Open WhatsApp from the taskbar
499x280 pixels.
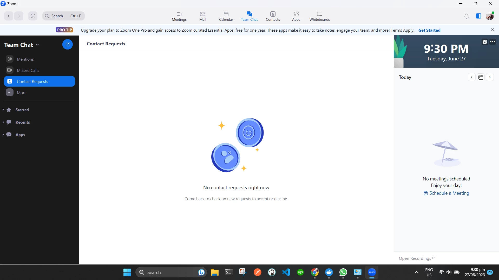tap(343, 272)
